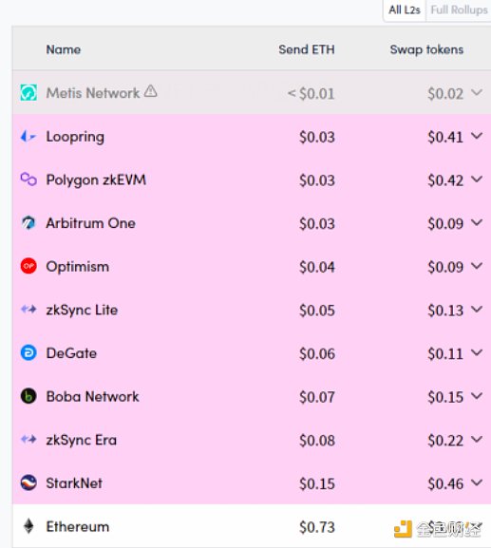Image resolution: width=491 pixels, height=548 pixels.
Task: Click the warning triangle beside Metis Network
Action: (151, 91)
